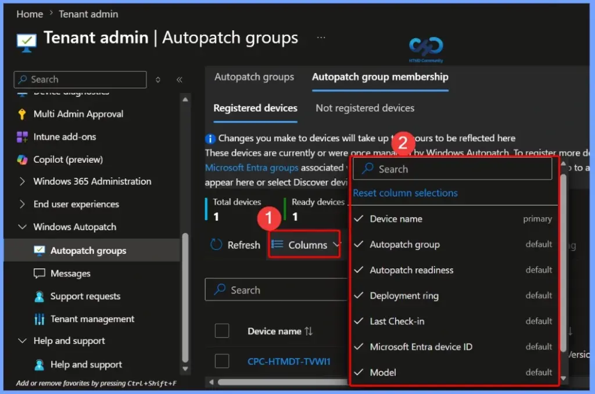Open Registered devices sub-tab
Image resolution: width=595 pixels, height=394 pixels.
pos(256,108)
